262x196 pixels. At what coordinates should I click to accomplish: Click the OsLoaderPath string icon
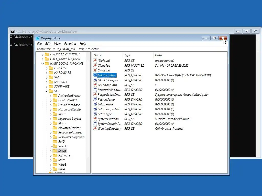(x=95, y=85)
